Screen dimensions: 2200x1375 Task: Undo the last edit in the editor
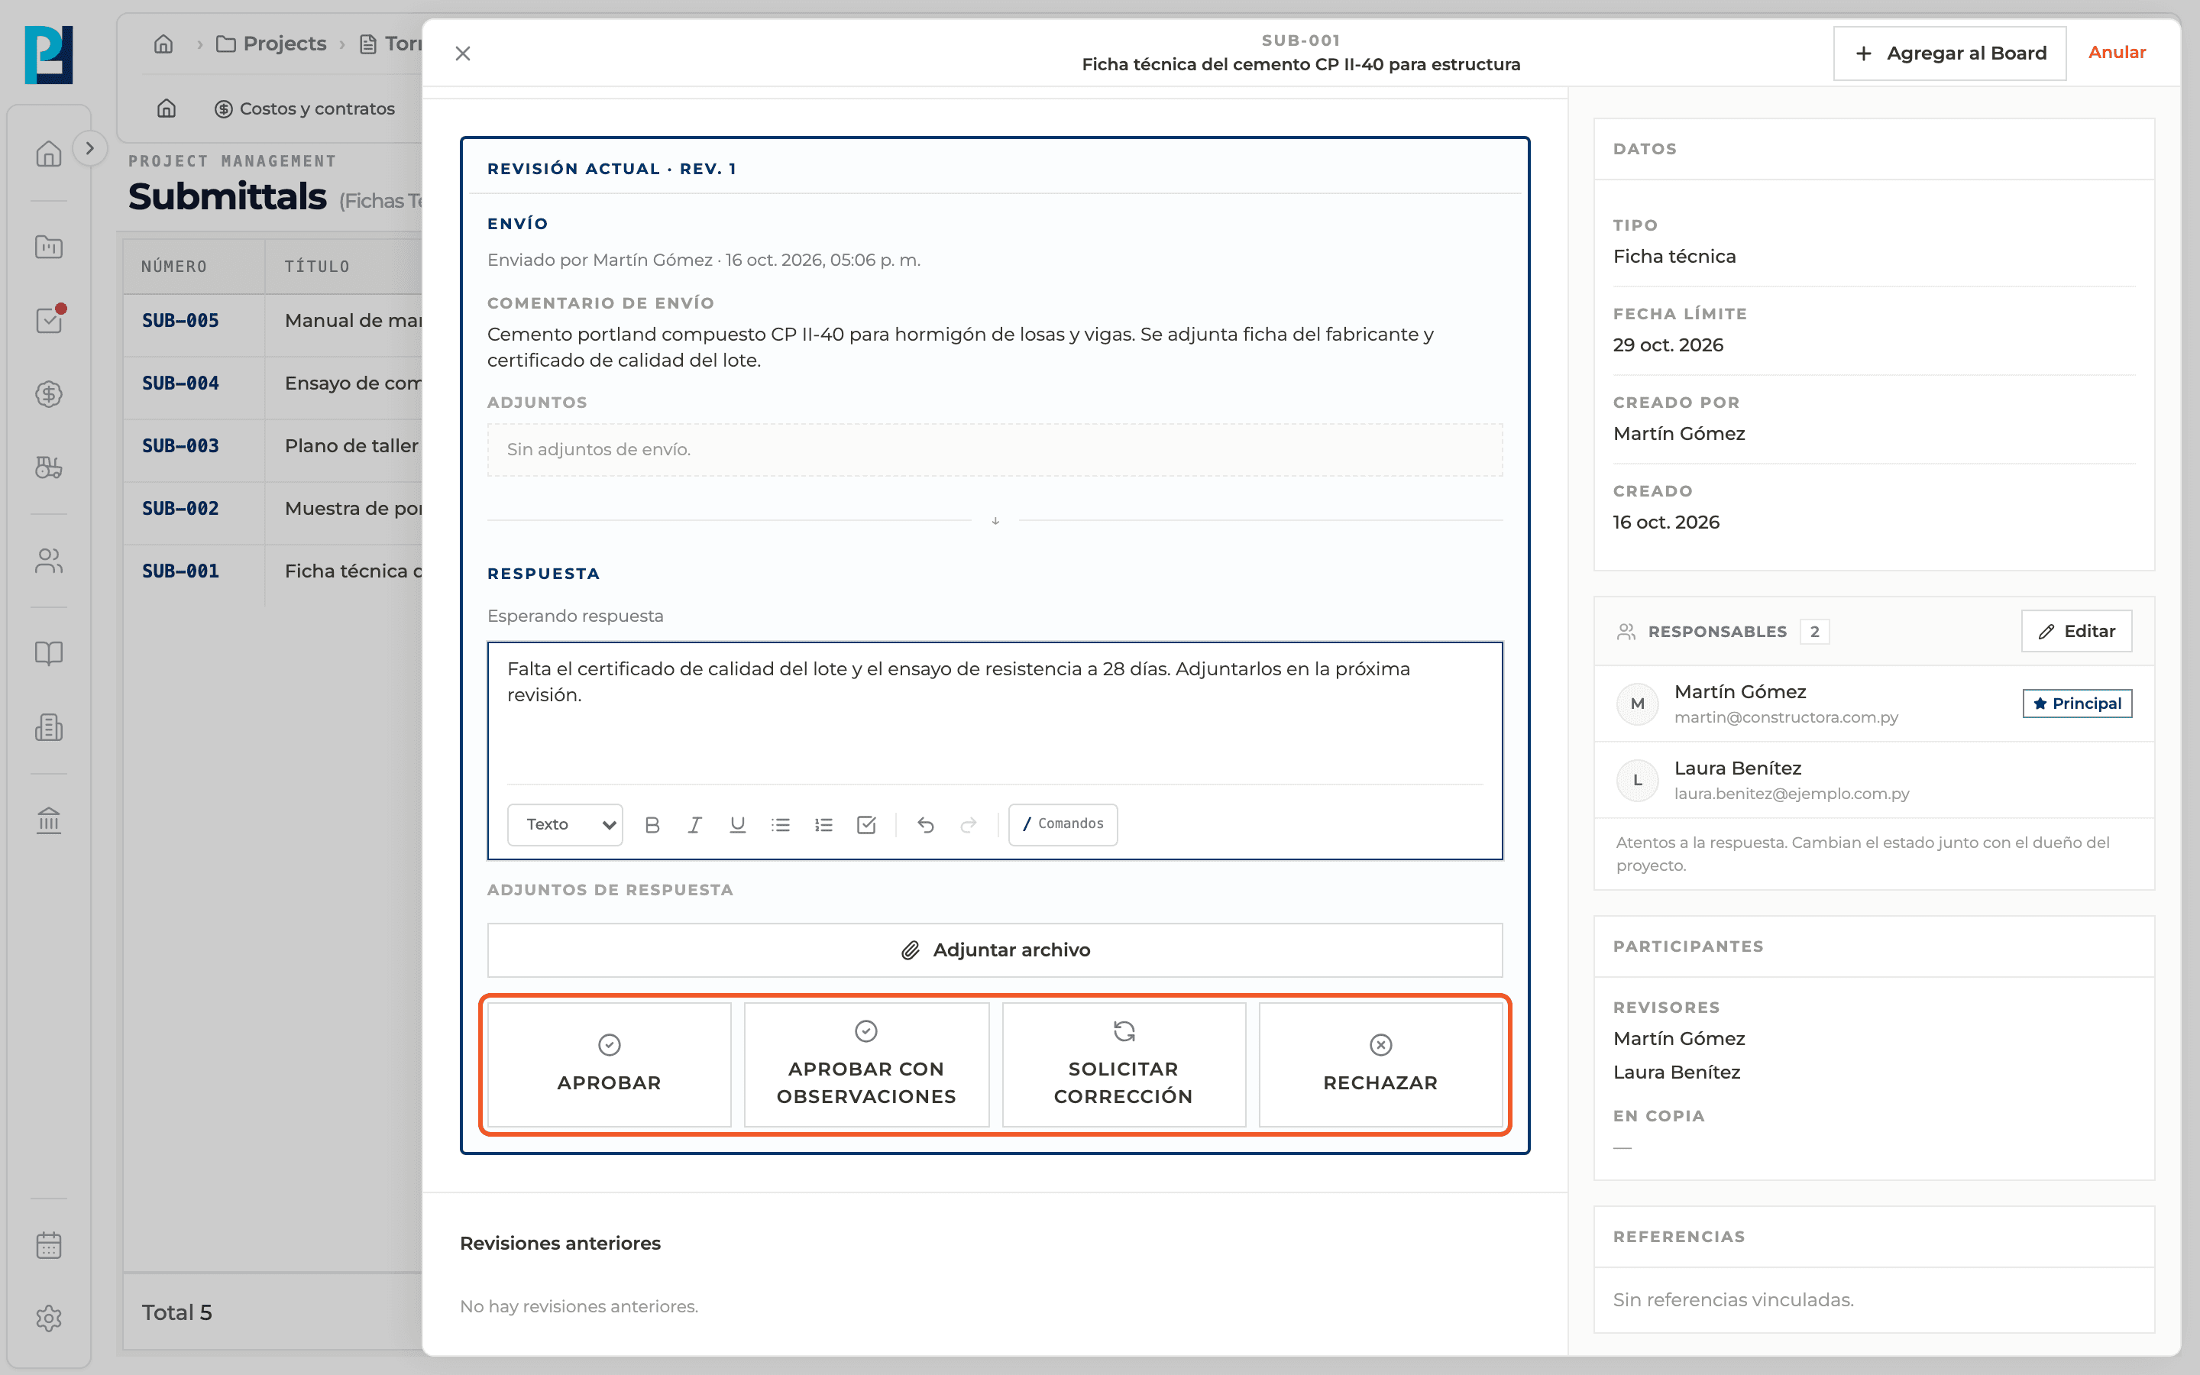pos(926,824)
